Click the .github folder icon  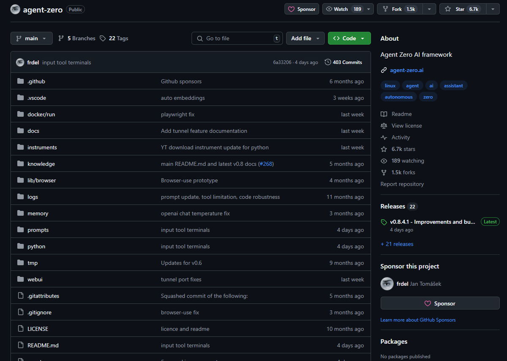(20, 81)
